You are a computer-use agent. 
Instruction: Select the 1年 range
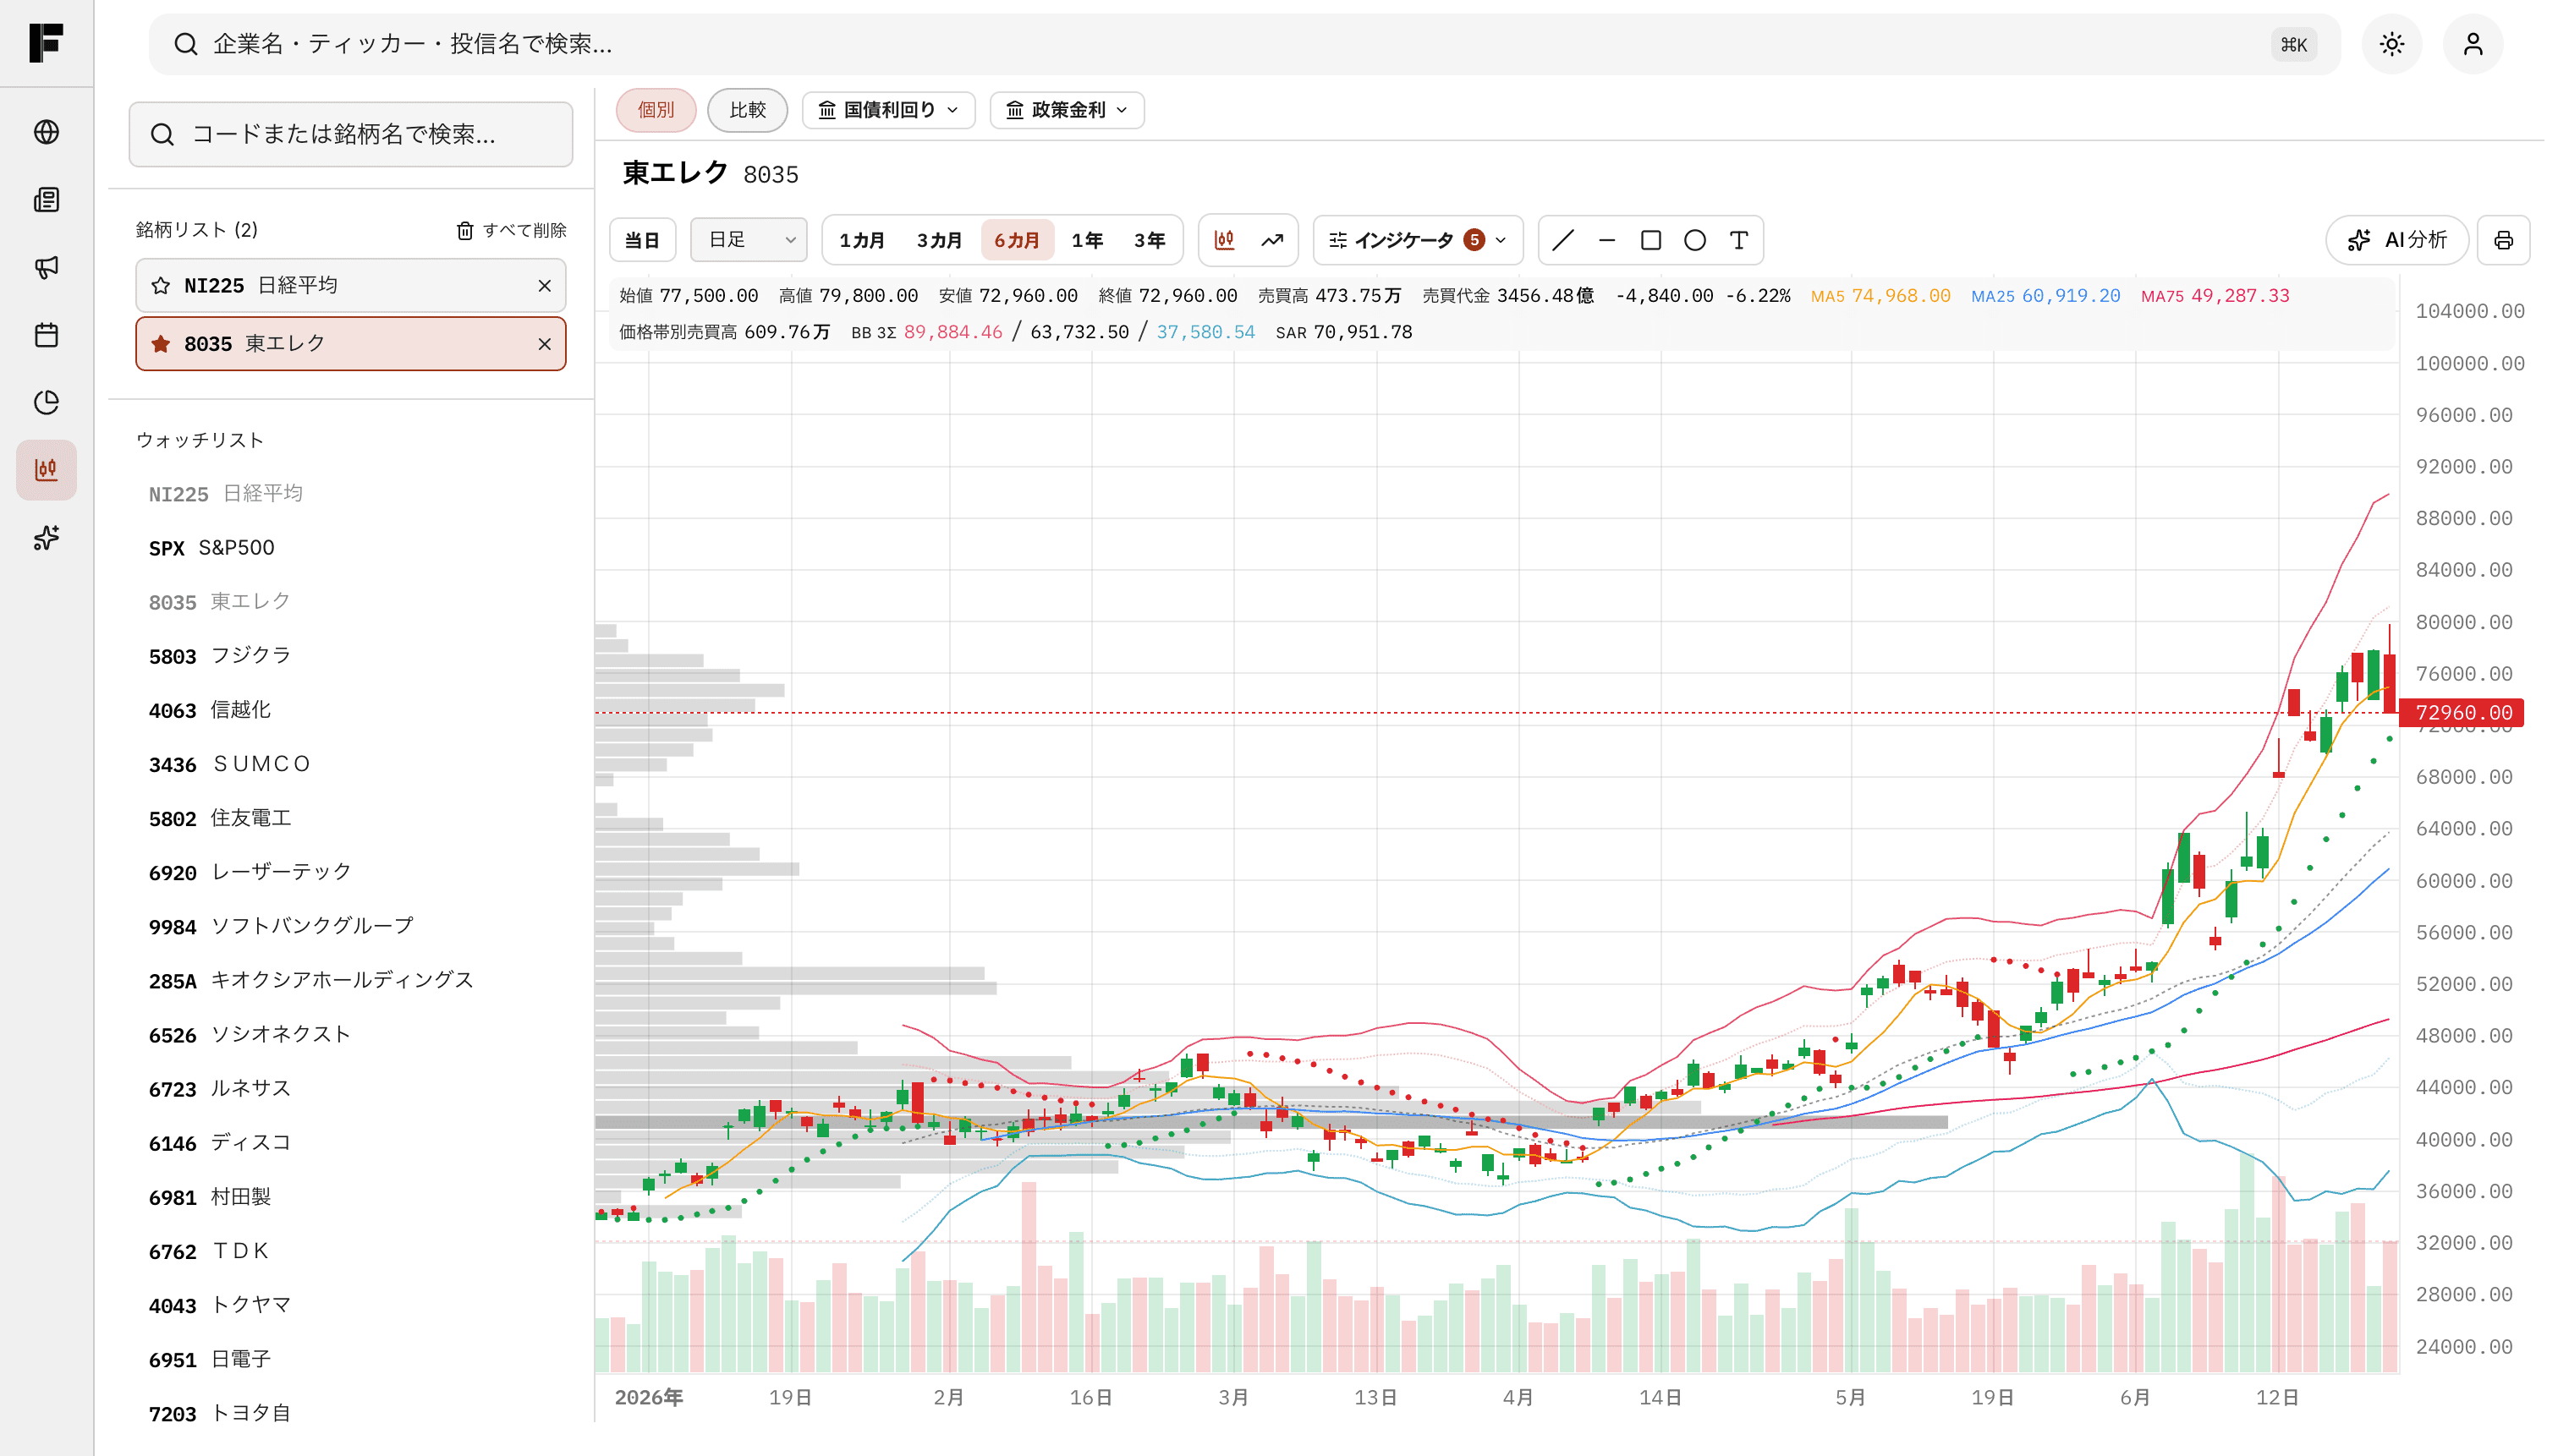[x=1086, y=240]
